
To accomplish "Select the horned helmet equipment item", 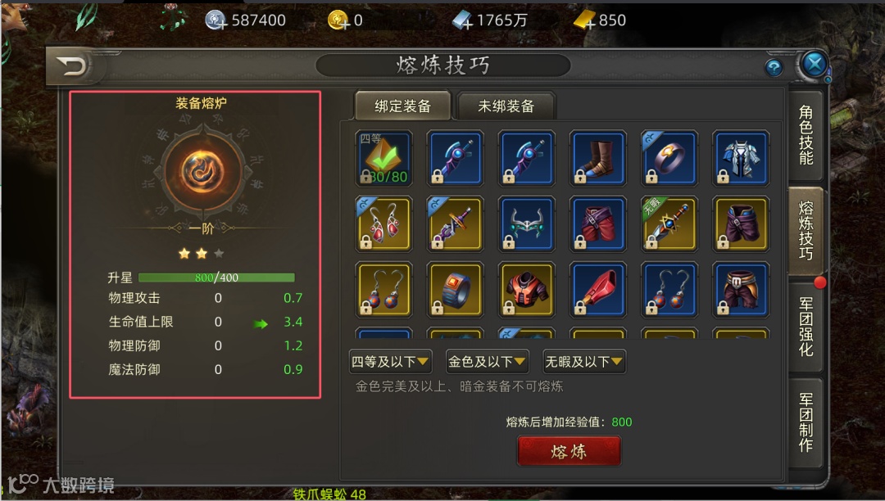I will point(527,223).
